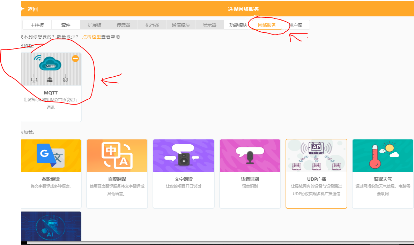
Task: Load the 获取天气 thermometer thumbnail
Action: [x=383, y=155]
